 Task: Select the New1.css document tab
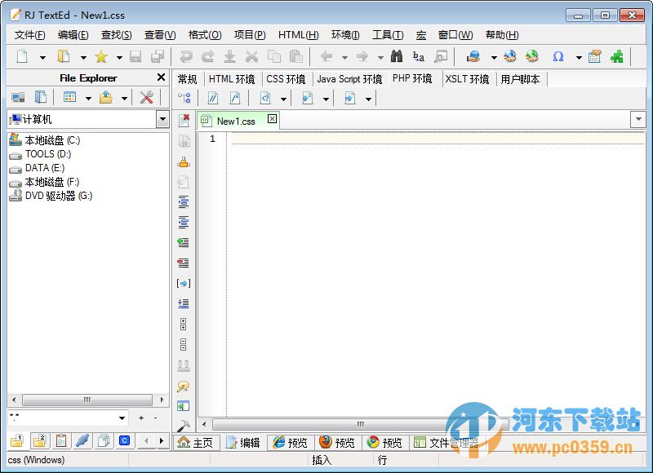pos(236,122)
